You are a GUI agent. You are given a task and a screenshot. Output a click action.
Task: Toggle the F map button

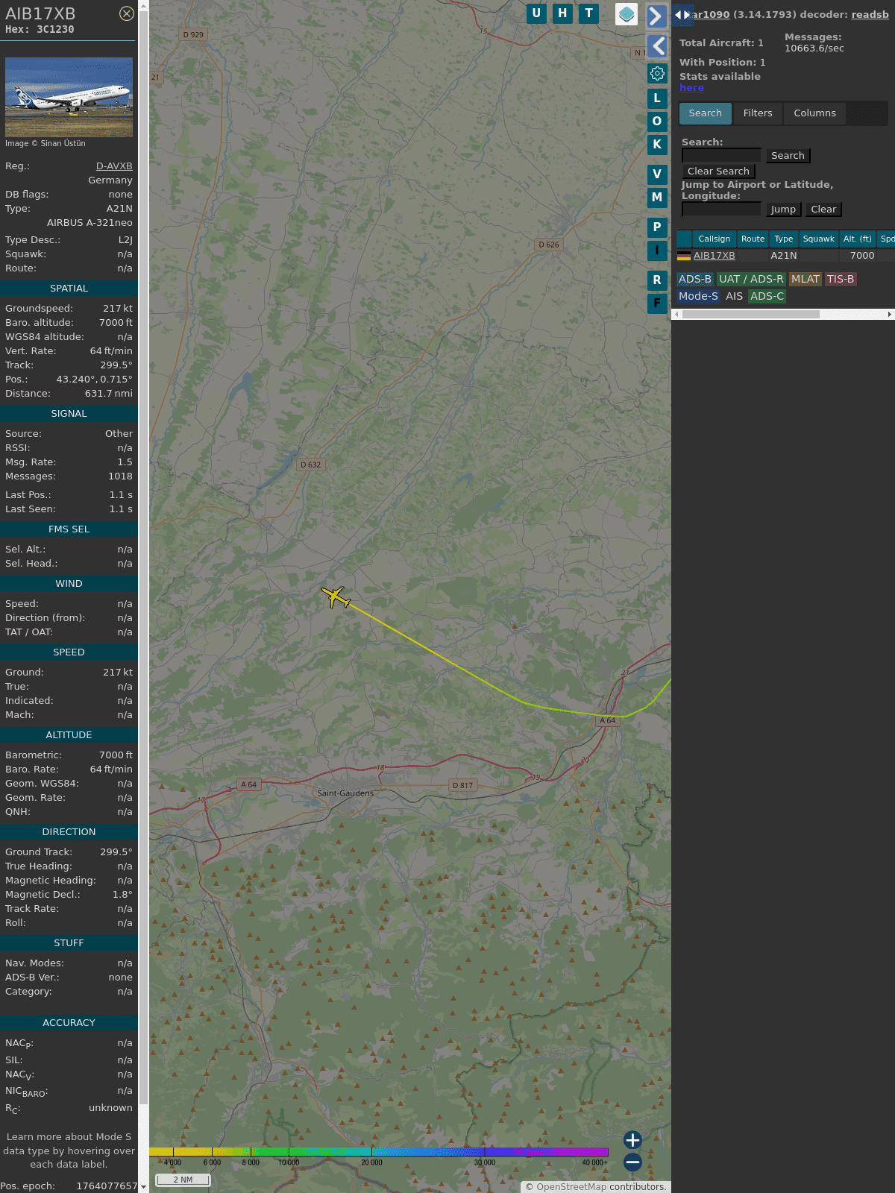657,303
